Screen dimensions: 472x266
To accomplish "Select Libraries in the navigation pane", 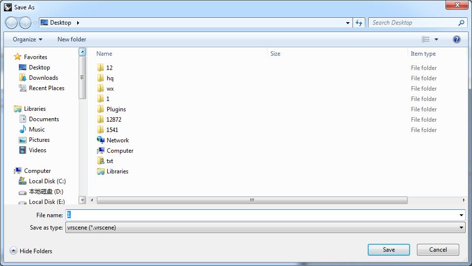I will tap(34, 109).
